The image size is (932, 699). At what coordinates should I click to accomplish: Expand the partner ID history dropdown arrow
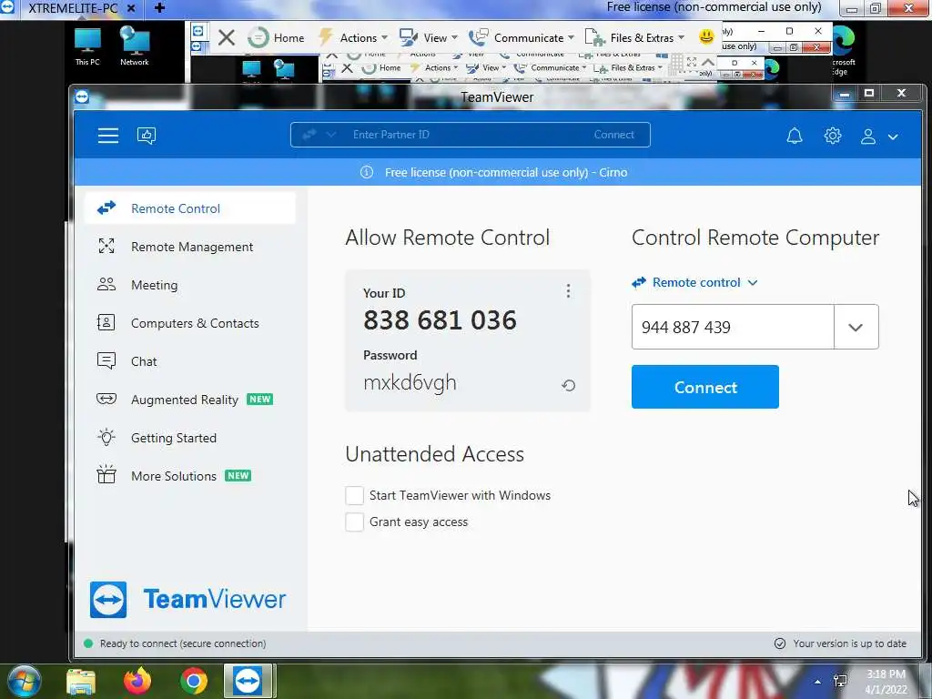[x=856, y=327]
